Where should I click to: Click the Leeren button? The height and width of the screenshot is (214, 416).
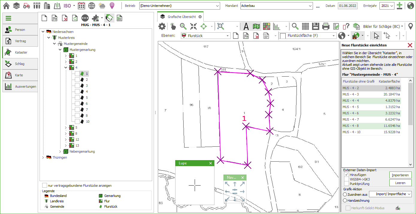pyautogui.click(x=400, y=183)
